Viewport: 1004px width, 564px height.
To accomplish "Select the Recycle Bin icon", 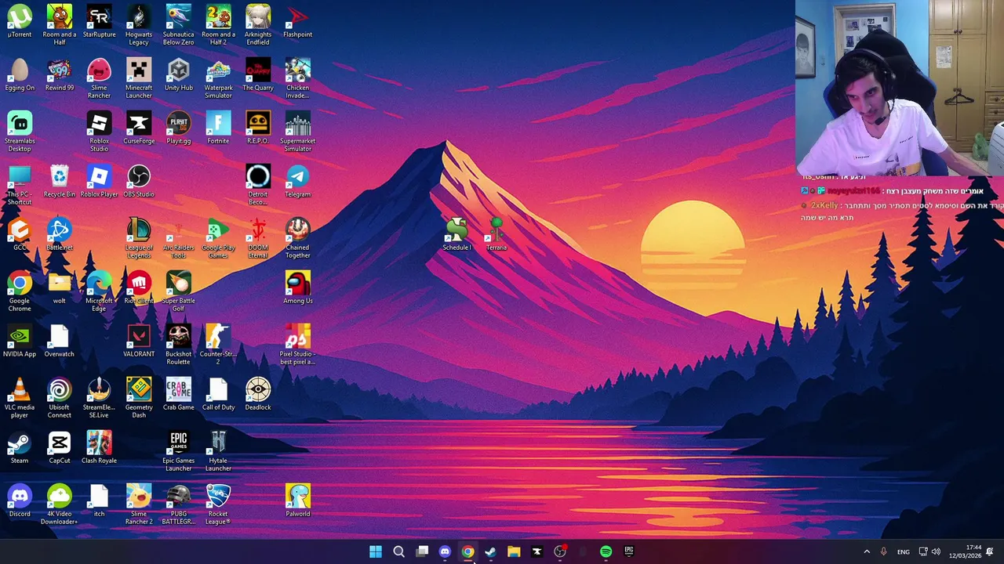I will tap(60, 181).
